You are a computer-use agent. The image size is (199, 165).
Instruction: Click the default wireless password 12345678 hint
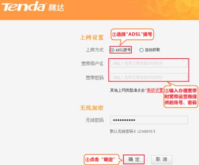tap(132, 132)
